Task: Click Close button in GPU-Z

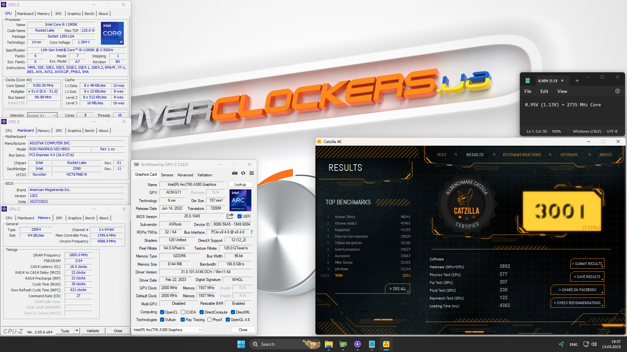Action: (x=243, y=330)
